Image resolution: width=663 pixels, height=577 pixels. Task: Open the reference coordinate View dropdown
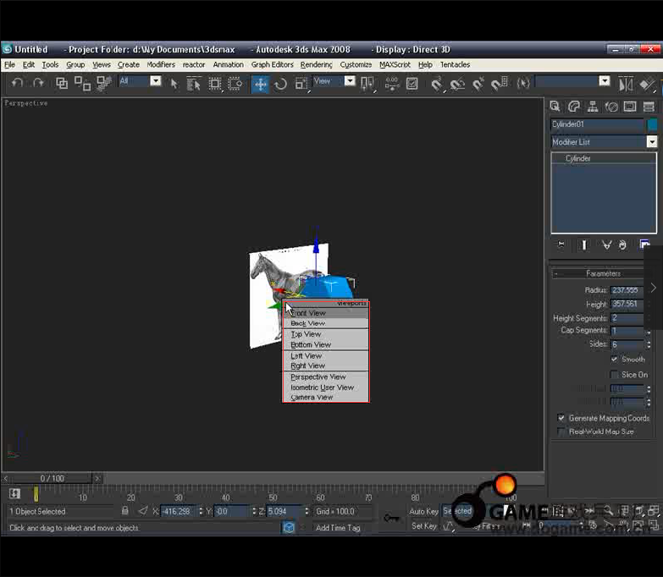click(x=350, y=80)
